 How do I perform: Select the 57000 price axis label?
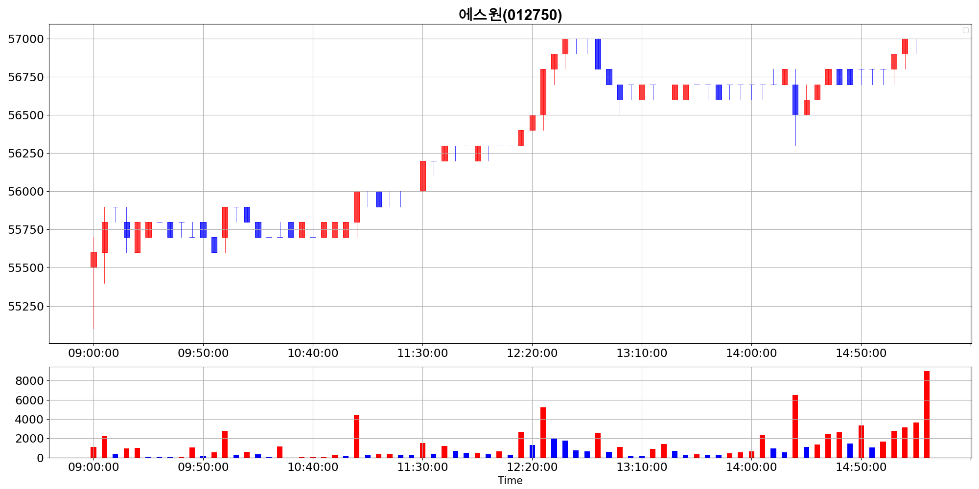point(26,39)
